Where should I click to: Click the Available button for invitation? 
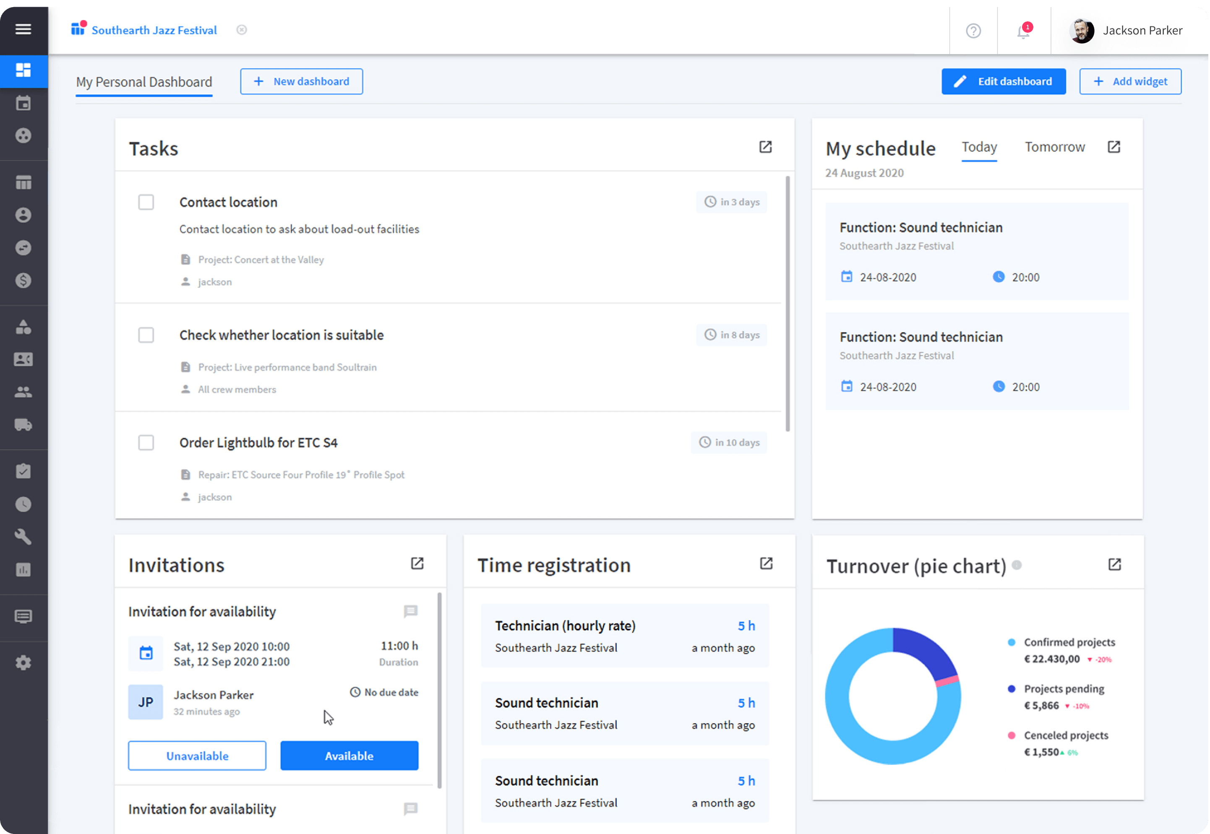tap(349, 755)
